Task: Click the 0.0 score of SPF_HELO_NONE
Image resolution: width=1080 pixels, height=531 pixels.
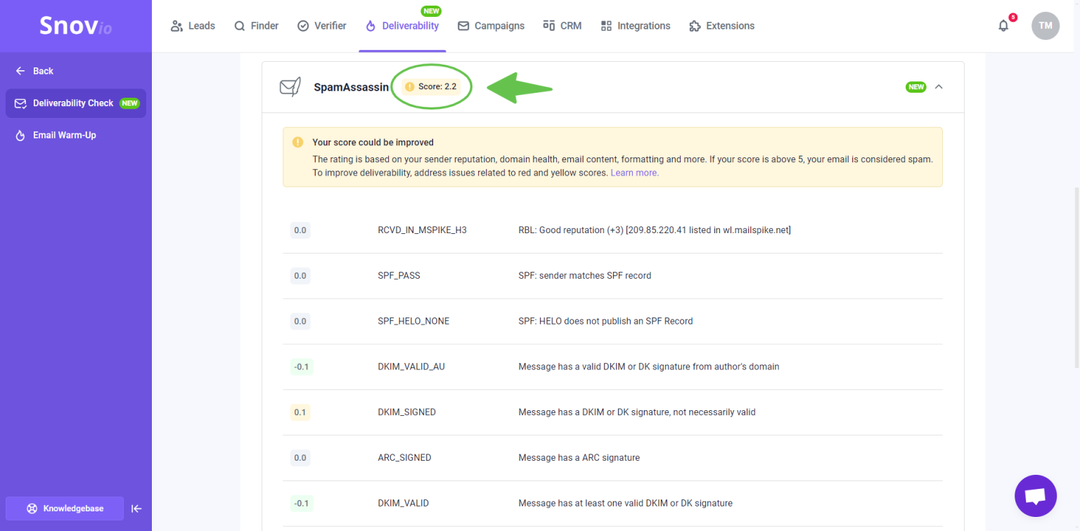Action: (x=300, y=322)
